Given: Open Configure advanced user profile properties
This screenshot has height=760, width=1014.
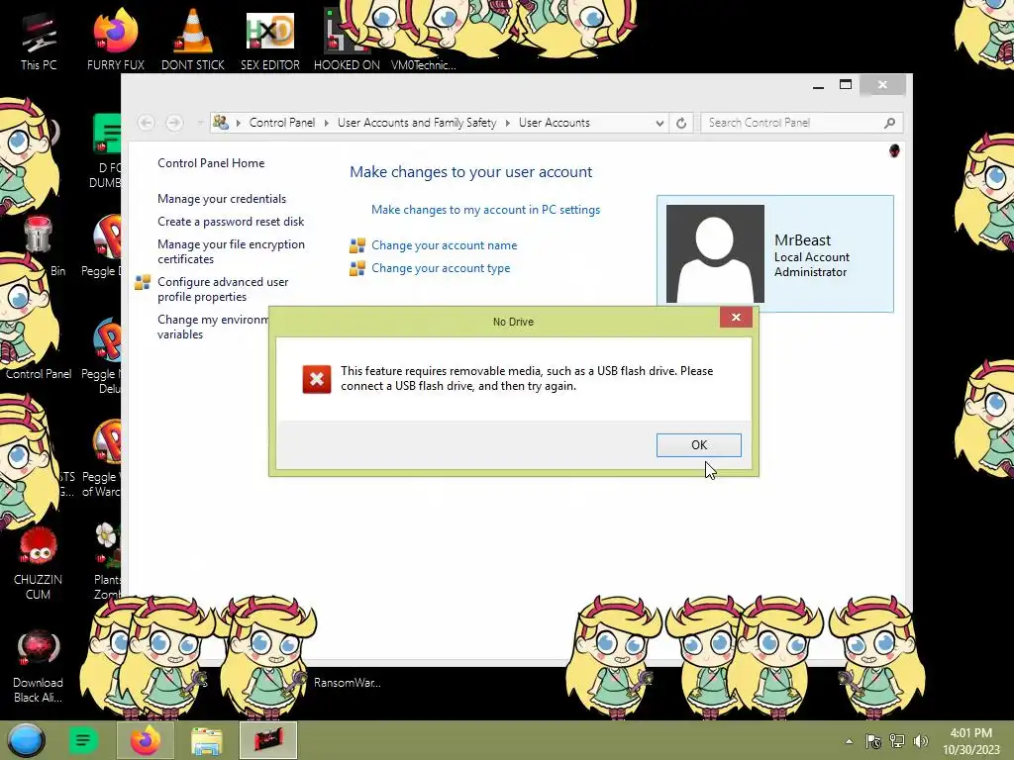Looking at the screenshot, I should click(x=223, y=289).
